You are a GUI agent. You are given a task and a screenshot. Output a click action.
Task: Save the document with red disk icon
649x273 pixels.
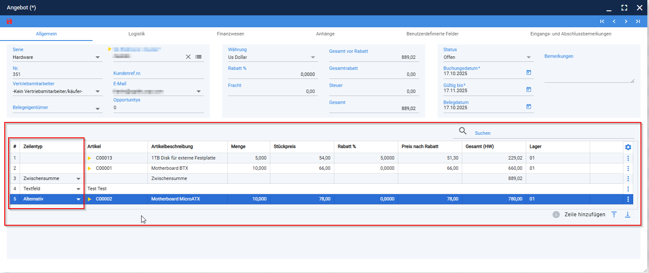click(x=9, y=21)
